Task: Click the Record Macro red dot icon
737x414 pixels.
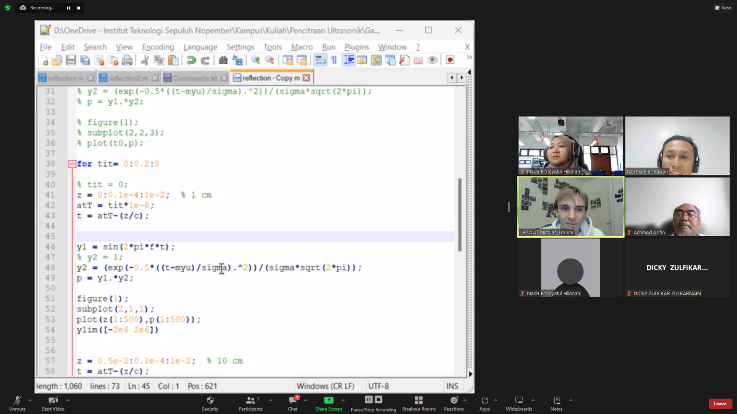Action: point(450,60)
